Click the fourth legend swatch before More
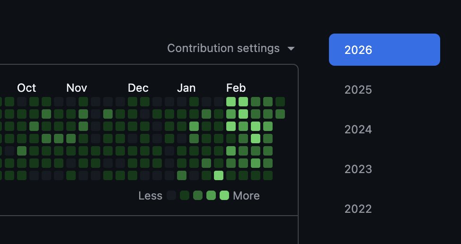Viewport: 461px width, 244px height. tap(211, 195)
